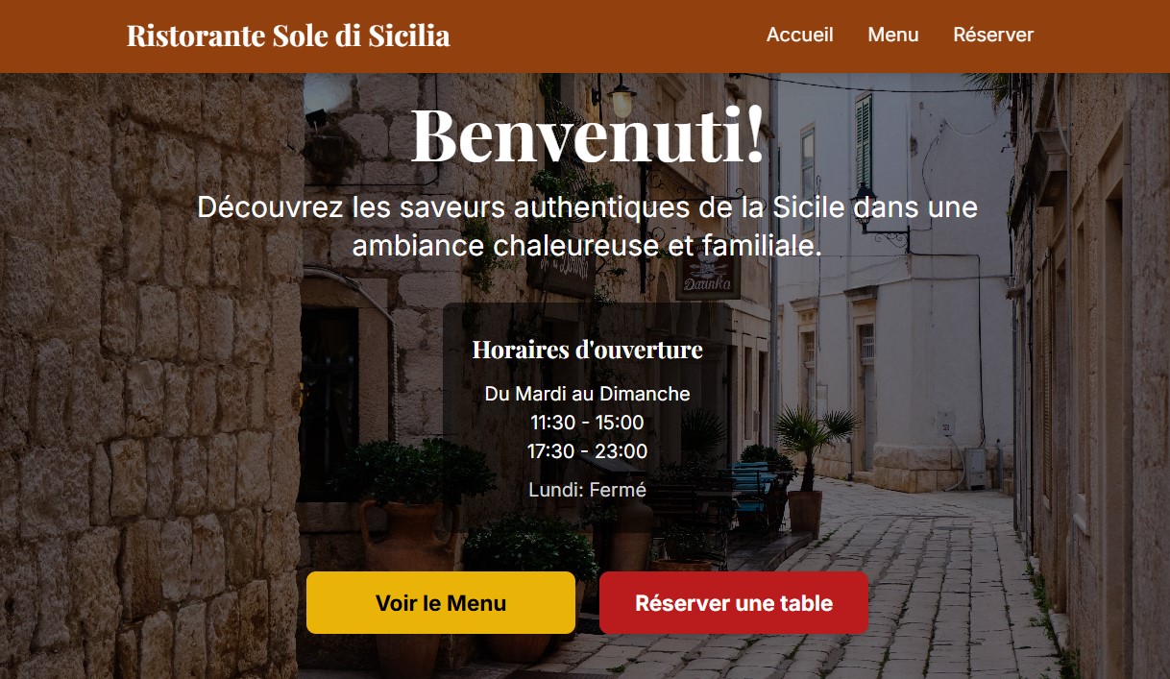1170x679 pixels.
Task: Select the 11:30 - 15:00 opening hours line
Action: [x=588, y=422]
